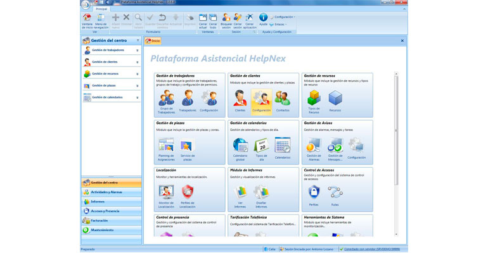Open Ver Informes icon
488x253 pixels.
pyautogui.click(x=240, y=196)
